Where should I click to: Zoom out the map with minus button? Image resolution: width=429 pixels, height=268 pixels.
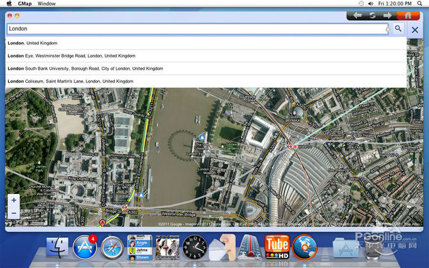13,213
